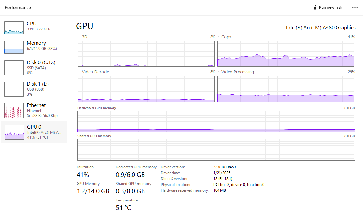Select the GPU 0 sidebar entry
363x218 pixels.
pos(34,132)
